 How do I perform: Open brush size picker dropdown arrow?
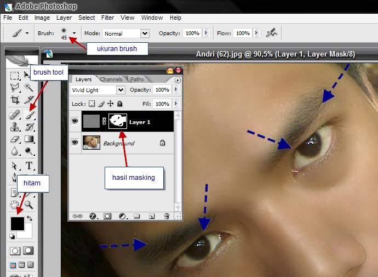point(74,33)
